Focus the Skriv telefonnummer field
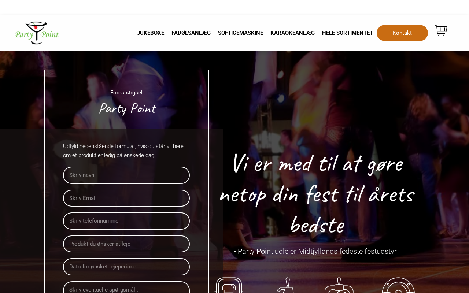 126,221
